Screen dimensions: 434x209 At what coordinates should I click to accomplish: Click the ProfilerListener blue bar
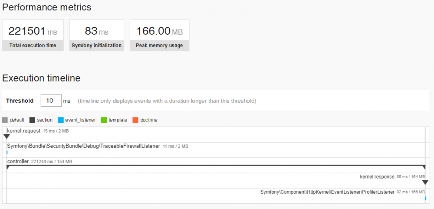[x=425, y=198]
